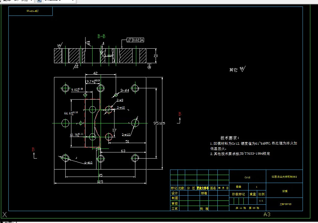Click the 6.3 roughness symbol beside 其它
Image resolution: width=318 pixels, height=223 pixels.
click(x=242, y=69)
